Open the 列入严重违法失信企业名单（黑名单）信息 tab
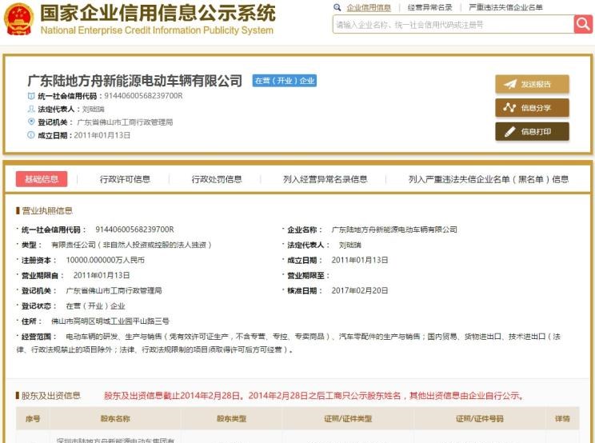595x443 pixels. (489, 179)
